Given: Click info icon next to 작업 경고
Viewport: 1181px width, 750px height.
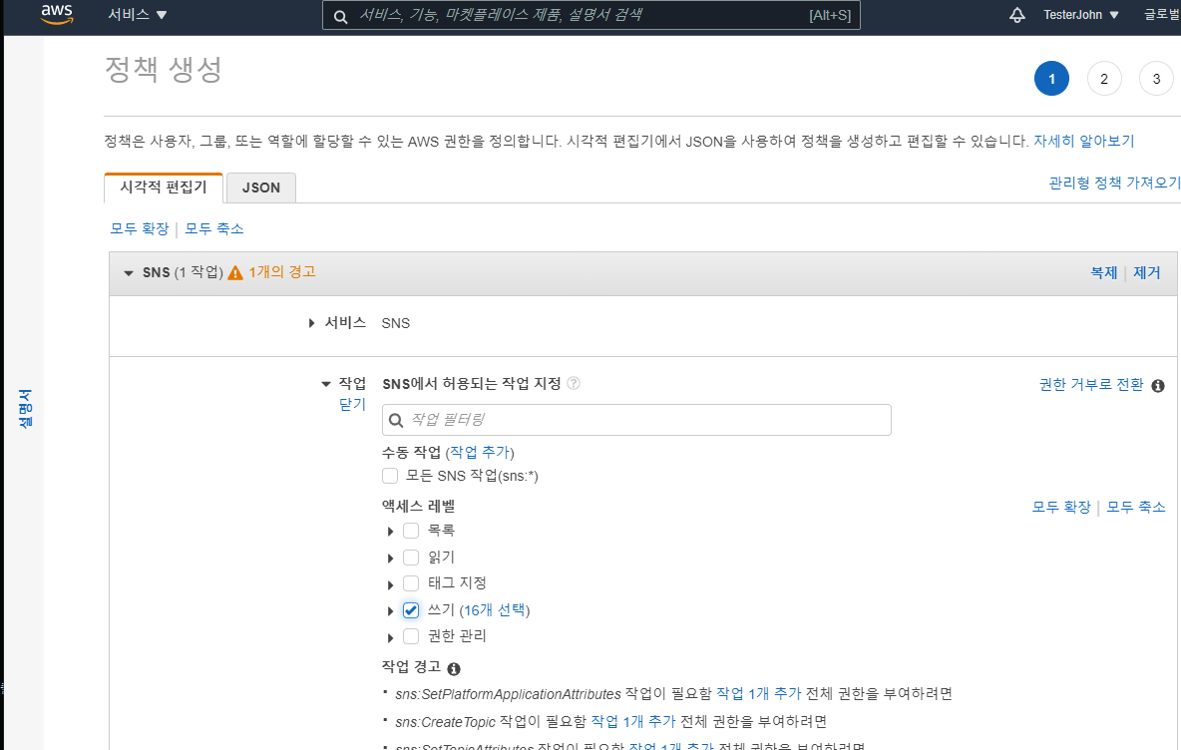Looking at the screenshot, I should pos(454,668).
